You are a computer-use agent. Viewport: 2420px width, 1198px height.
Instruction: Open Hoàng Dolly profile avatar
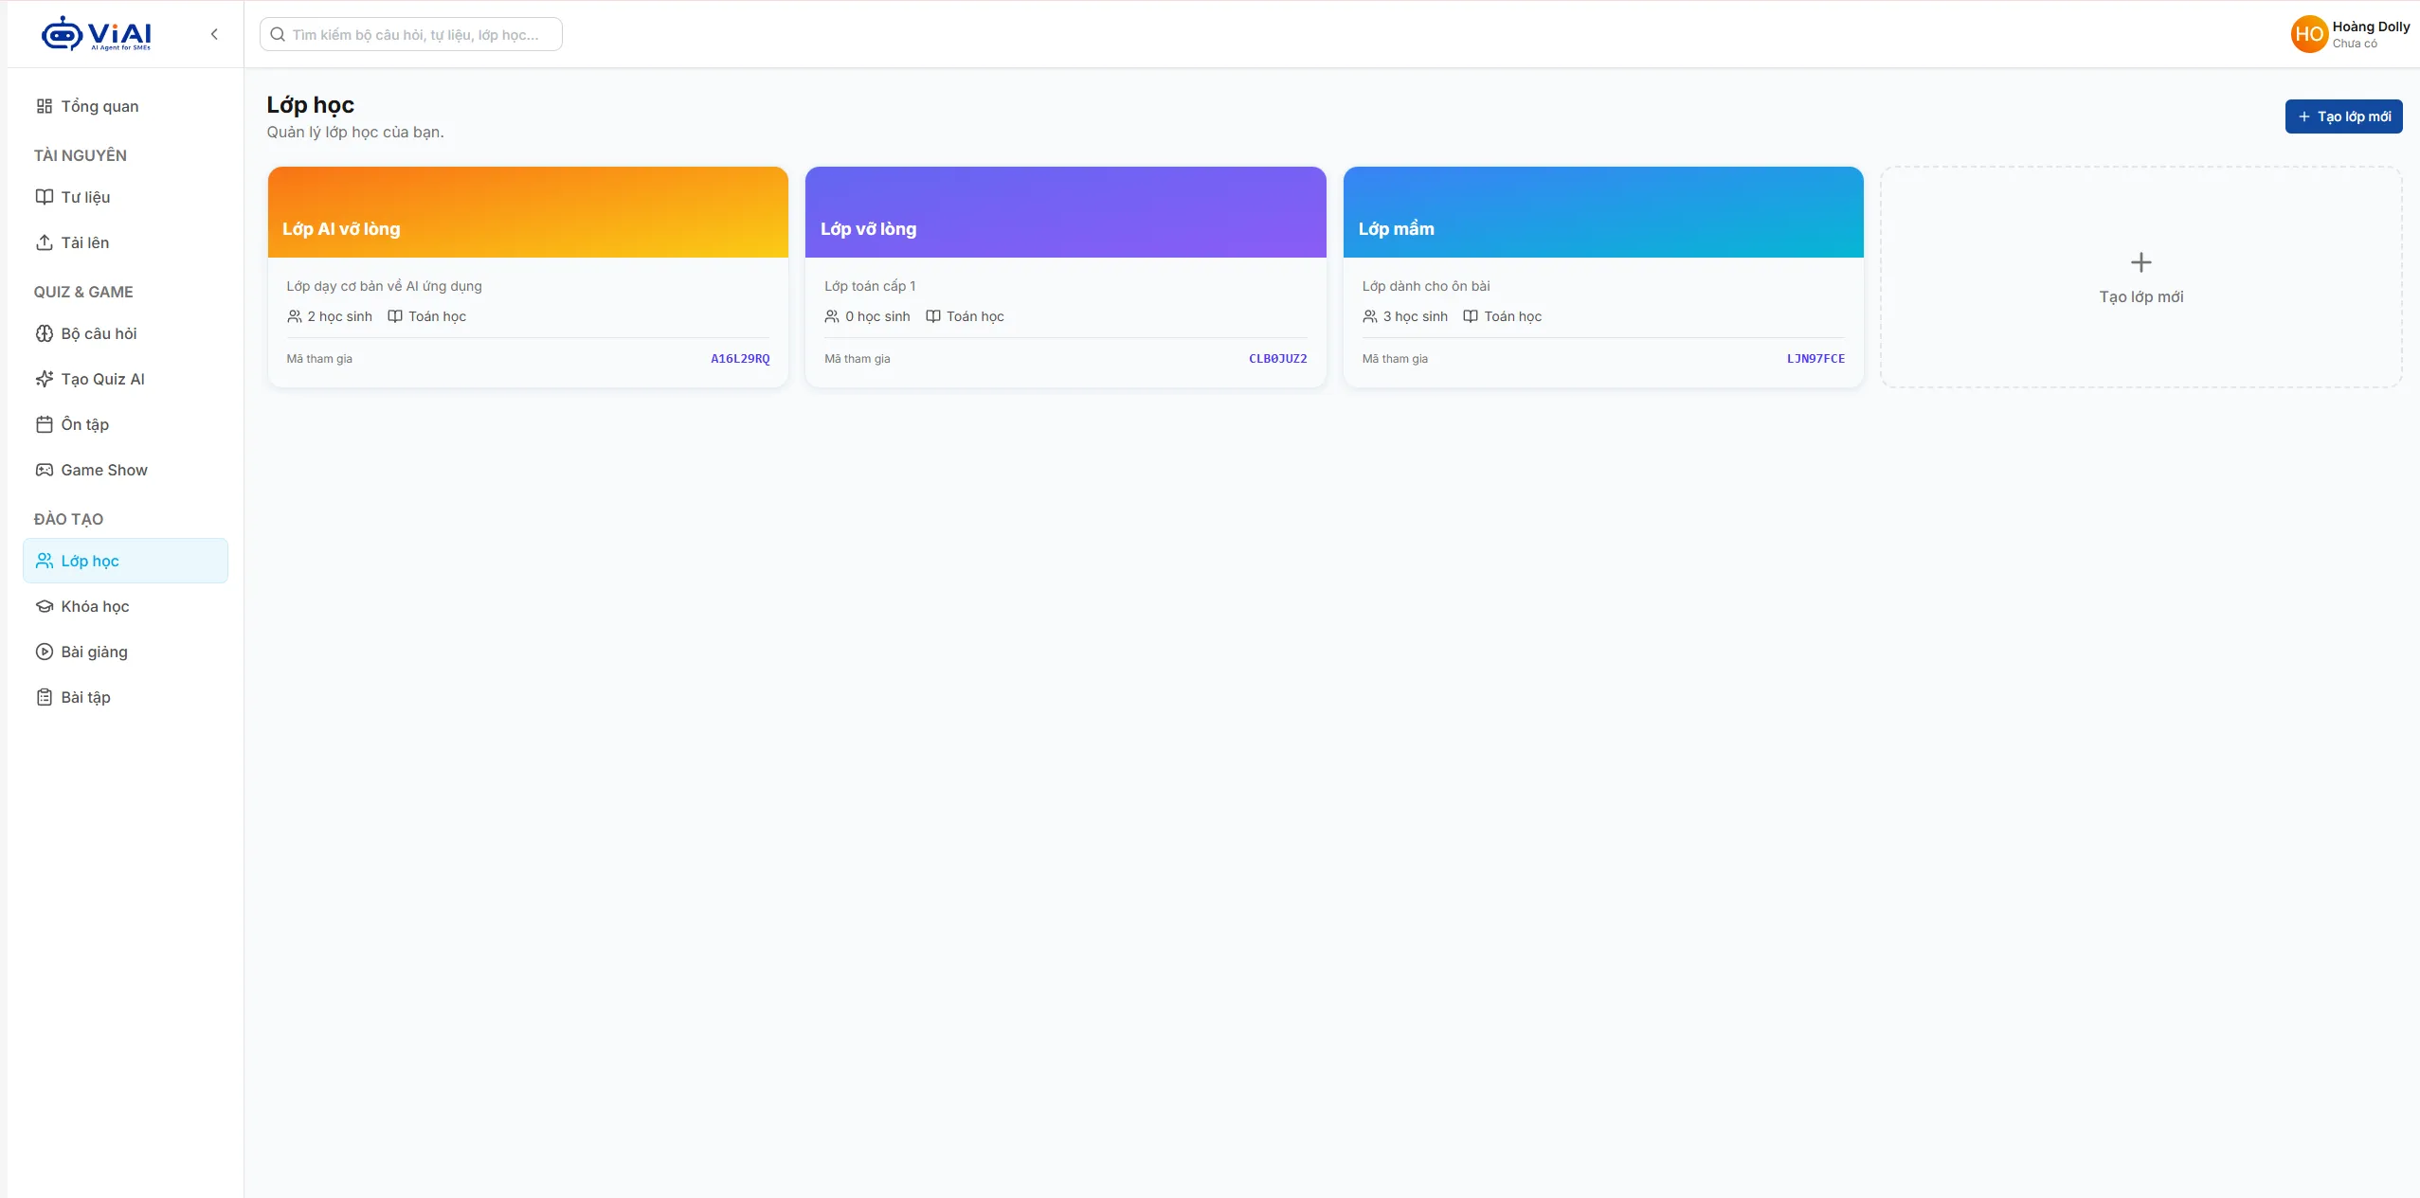coord(2309,34)
